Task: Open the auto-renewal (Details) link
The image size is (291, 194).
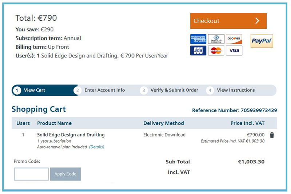Action: (97, 147)
